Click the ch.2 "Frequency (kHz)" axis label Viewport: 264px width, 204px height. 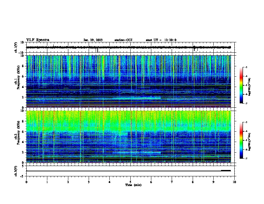pyautogui.click(x=18, y=133)
